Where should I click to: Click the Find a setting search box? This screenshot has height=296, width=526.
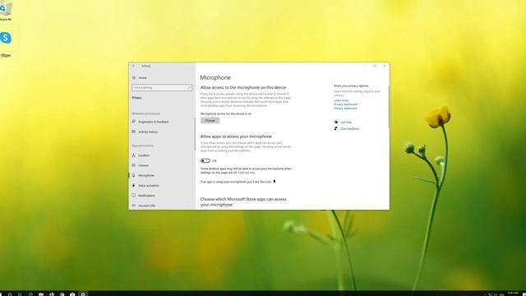162,88
